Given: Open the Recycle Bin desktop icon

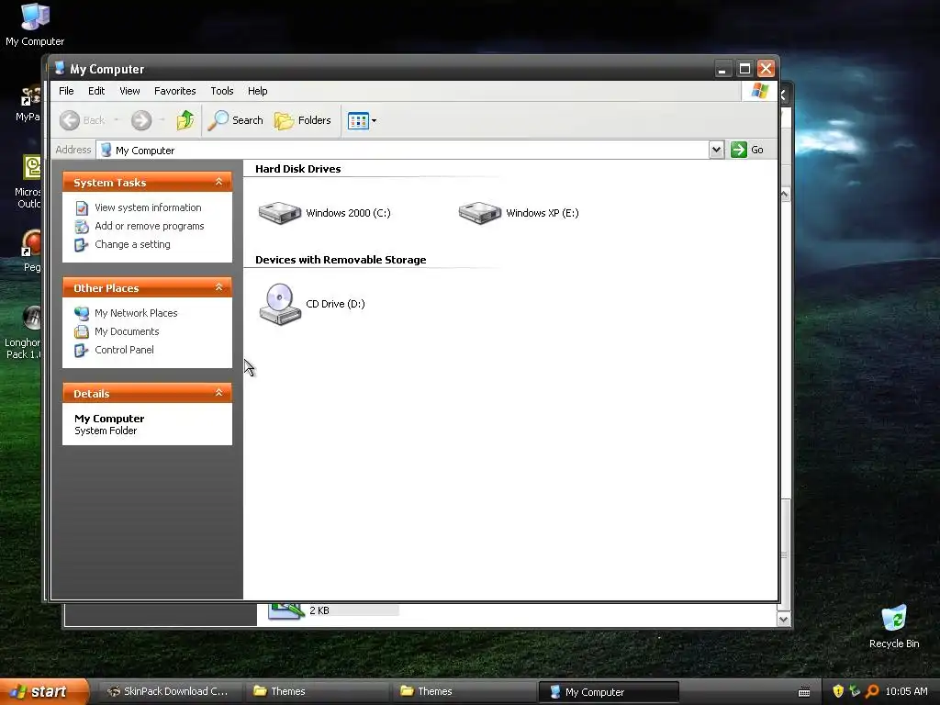Looking at the screenshot, I should (x=894, y=626).
